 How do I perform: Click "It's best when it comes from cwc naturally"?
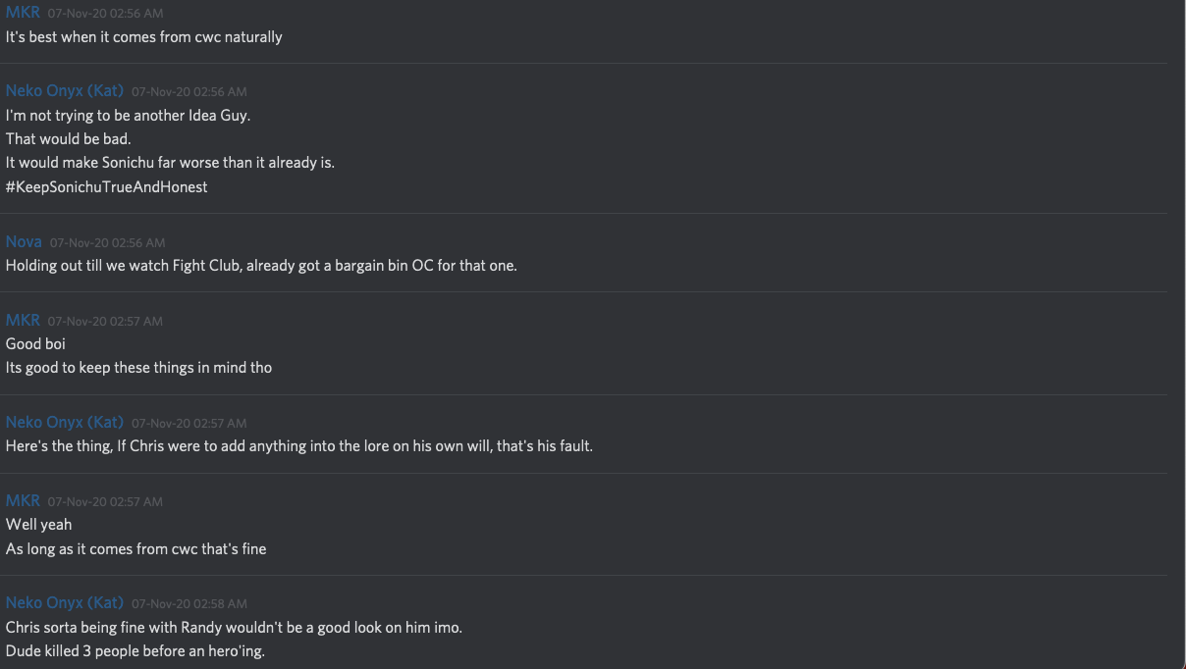143,36
